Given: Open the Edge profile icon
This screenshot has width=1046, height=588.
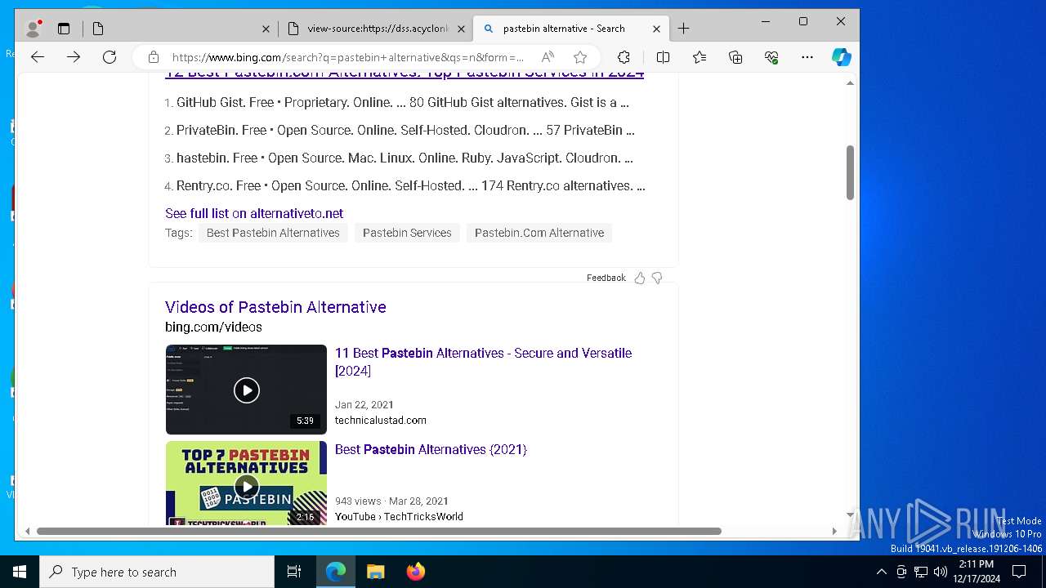Looking at the screenshot, I should [34, 29].
